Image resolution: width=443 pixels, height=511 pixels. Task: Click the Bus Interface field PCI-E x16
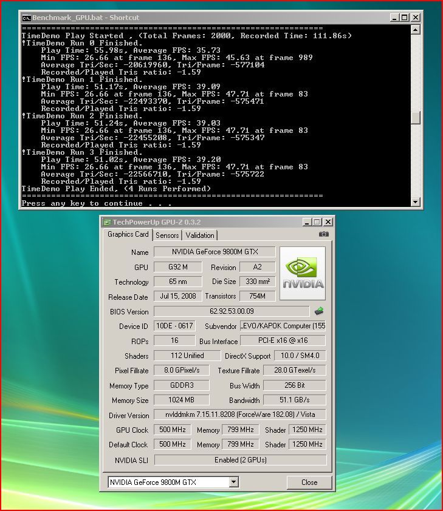283,340
